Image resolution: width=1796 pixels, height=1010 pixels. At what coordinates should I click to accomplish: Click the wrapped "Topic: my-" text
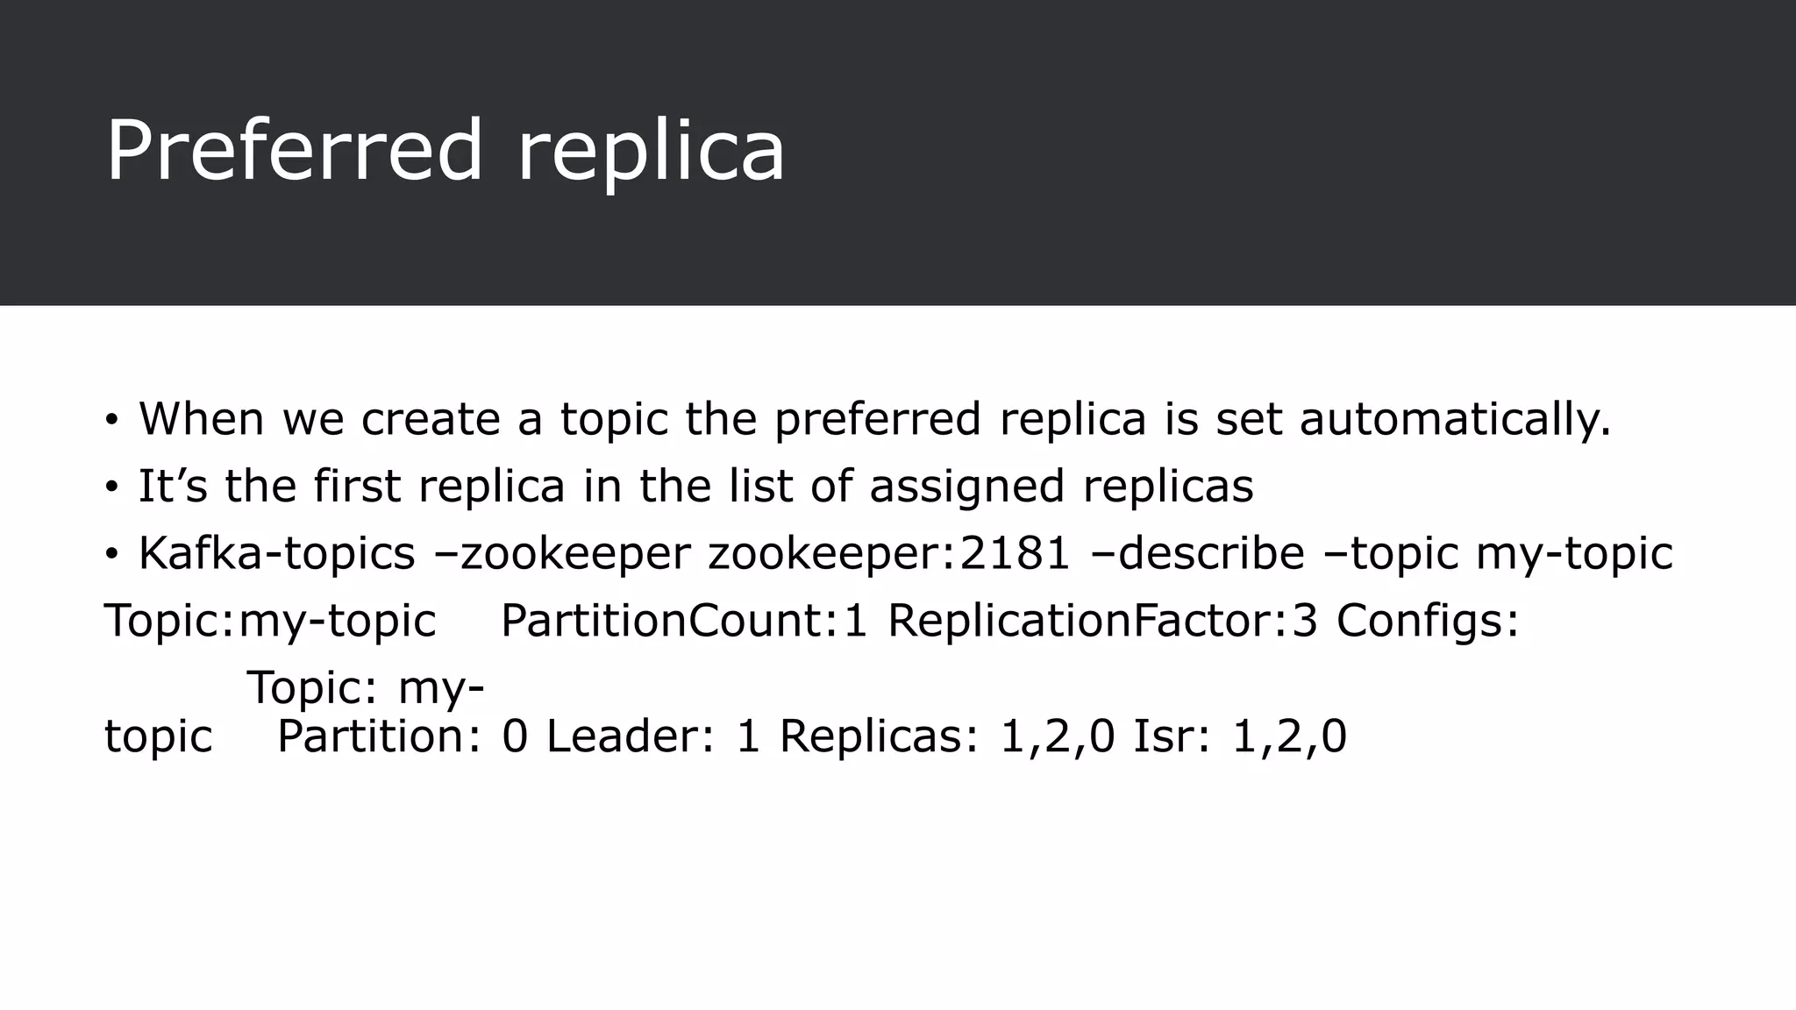365,686
